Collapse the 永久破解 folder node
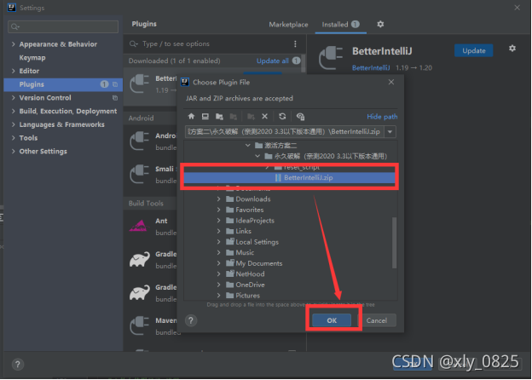 (x=257, y=156)
